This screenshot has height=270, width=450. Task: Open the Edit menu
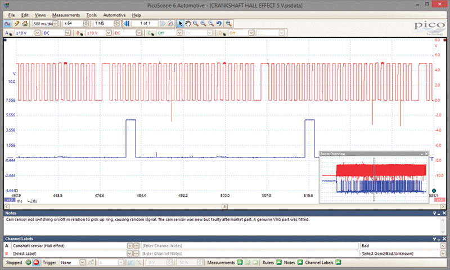(x=25, y=15)
